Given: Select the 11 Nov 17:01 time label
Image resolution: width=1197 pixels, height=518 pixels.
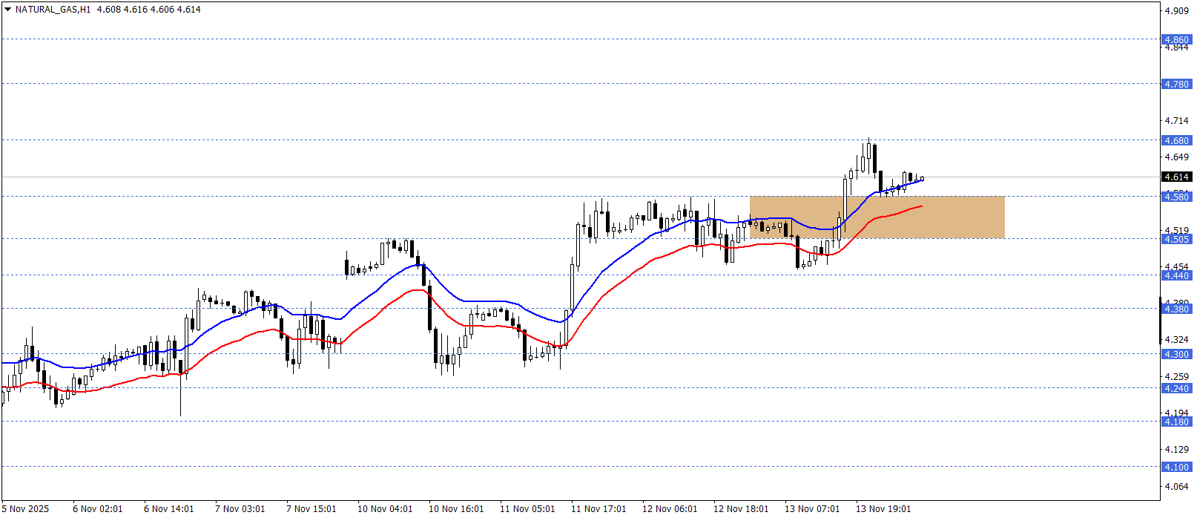Looking at the screenshot, I should tap(598, 508).
